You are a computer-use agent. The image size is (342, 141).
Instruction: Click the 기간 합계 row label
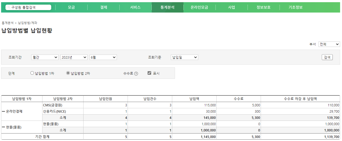pos(42,137)
